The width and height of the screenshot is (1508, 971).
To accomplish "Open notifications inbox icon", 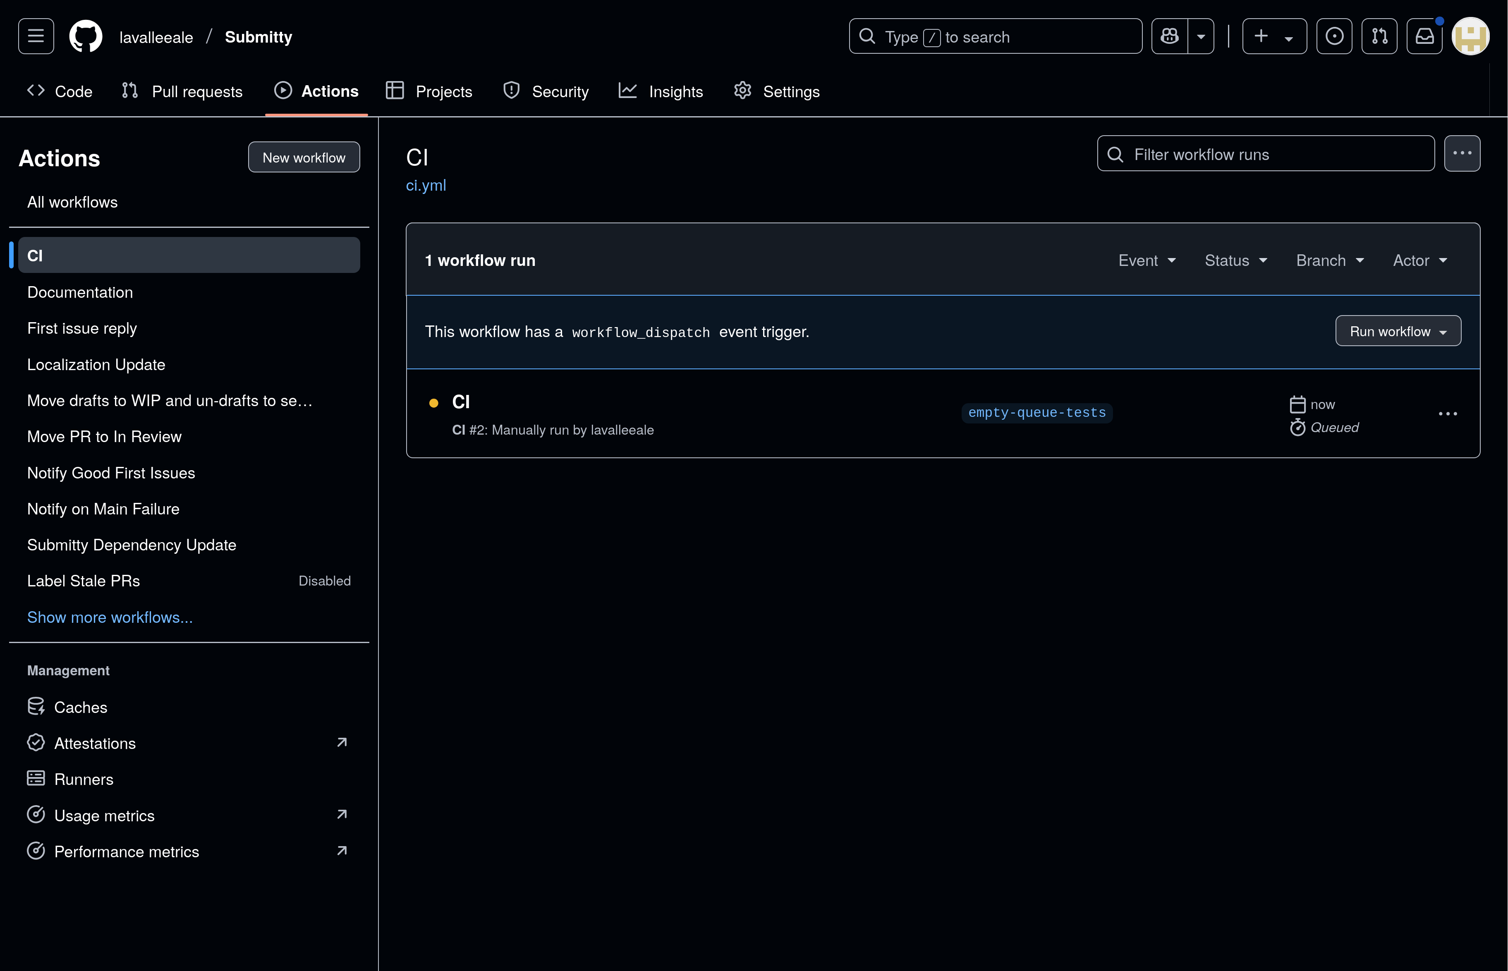I will (x=1425, y=36).
